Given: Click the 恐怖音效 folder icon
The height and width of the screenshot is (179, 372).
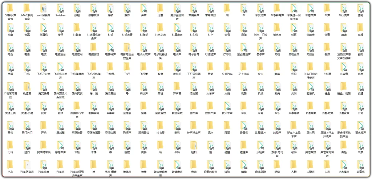Looking at the screenshot, I should [143, 126].
